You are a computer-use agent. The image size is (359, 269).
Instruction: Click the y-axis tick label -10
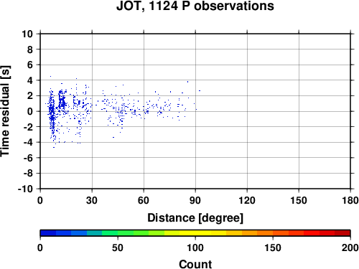tap(25, 189)
